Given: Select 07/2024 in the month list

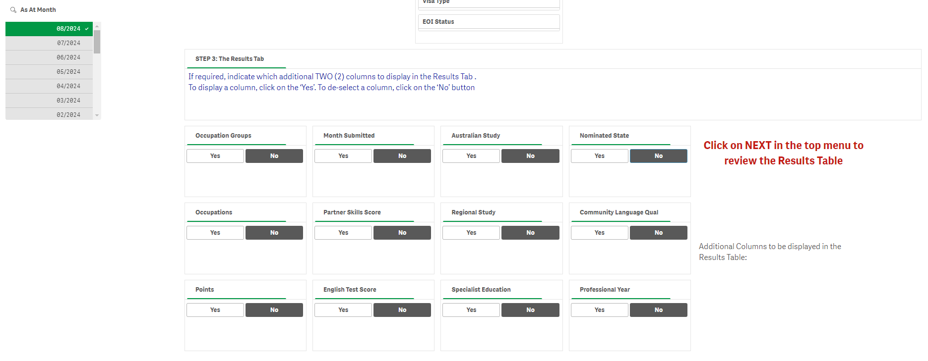Looking at the screenshot, I should [49, 43].
